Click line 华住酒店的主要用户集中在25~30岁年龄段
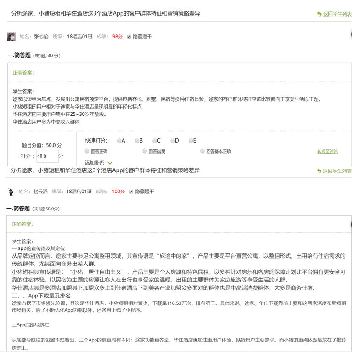The image size is (353, 352). click(59, 114)
